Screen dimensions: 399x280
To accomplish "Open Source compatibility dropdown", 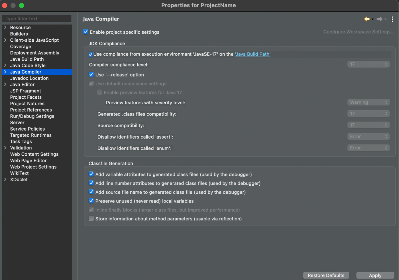I will (x=368, y=125).
